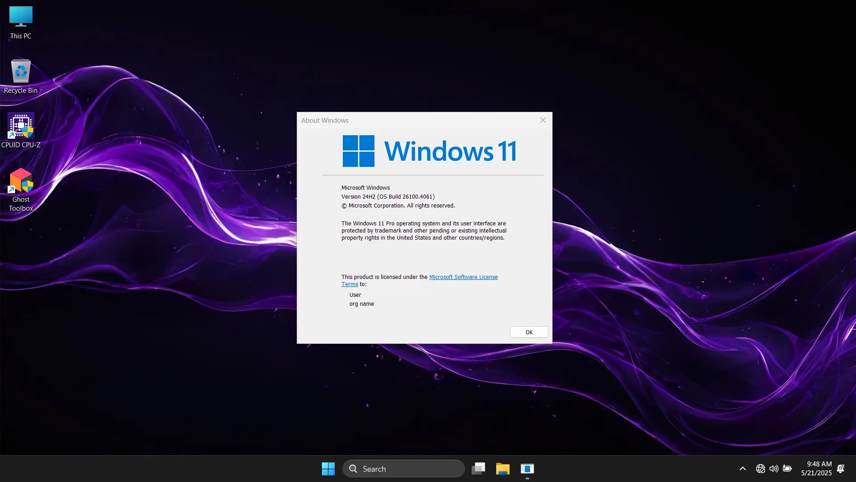Open the Recycle Bin
Viewport: 856px width, 482px height.
(x=20, y=74)
